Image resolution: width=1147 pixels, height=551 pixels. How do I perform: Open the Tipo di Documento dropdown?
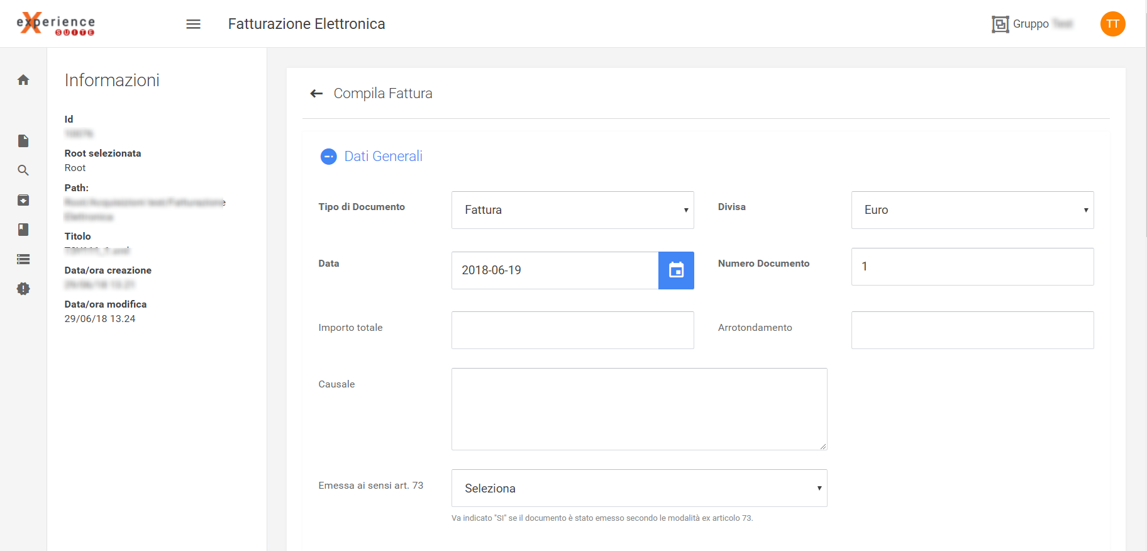572,210
